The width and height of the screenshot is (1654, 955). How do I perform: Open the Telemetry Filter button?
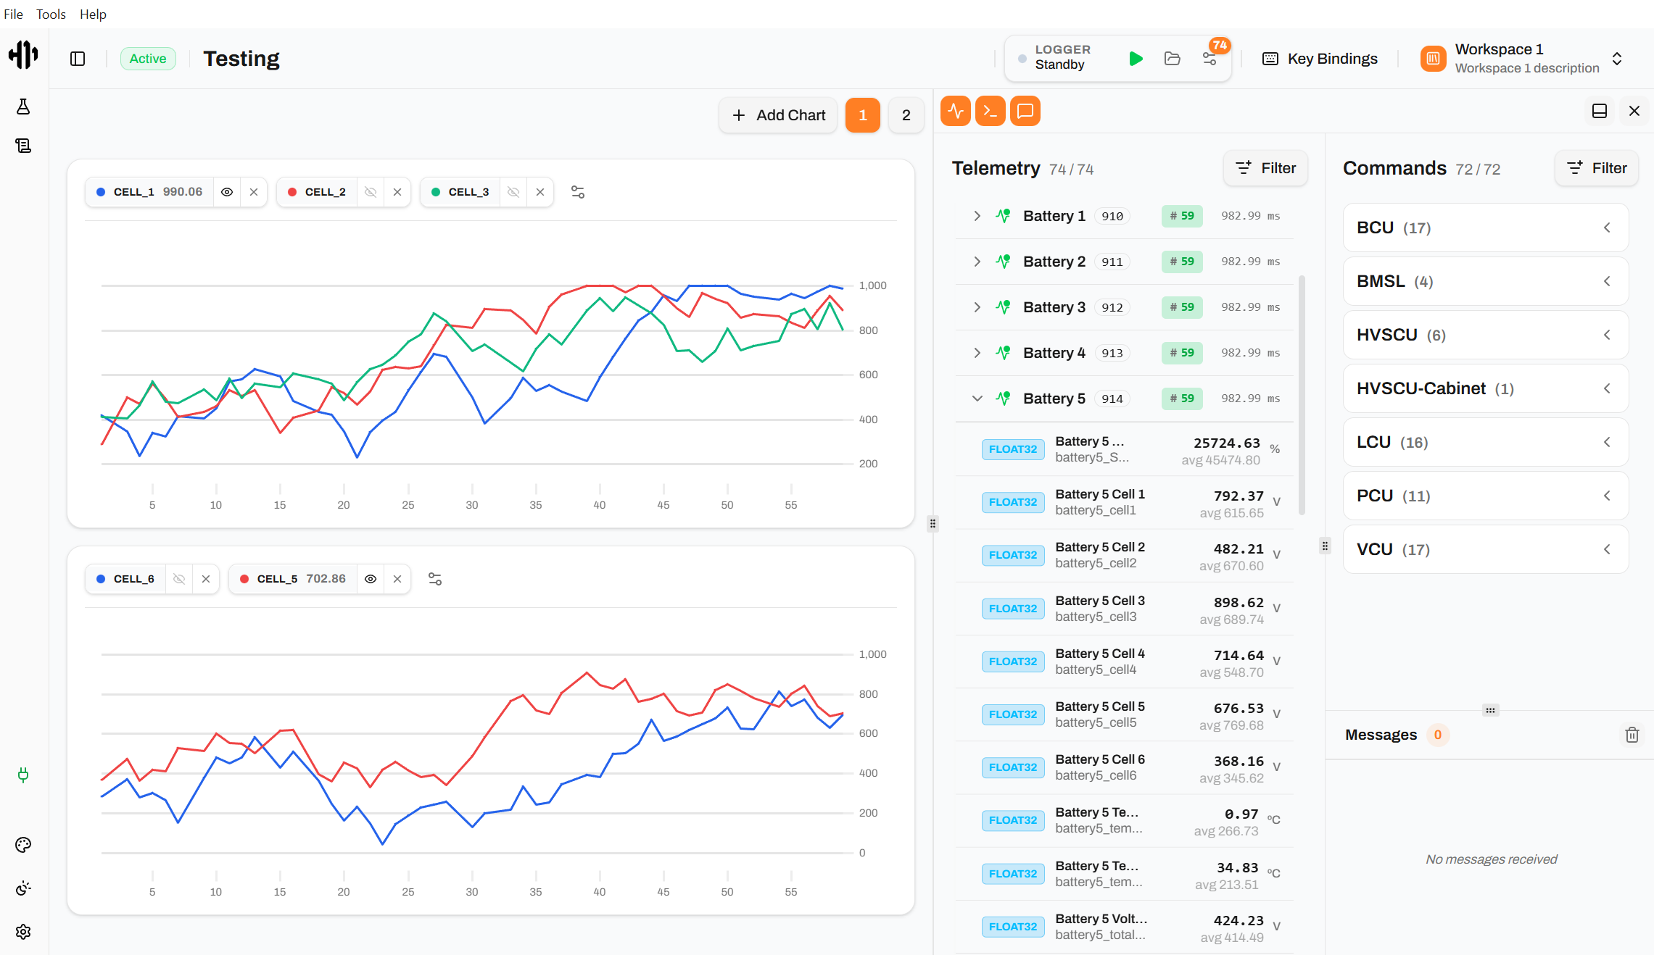coord(1265,168)
